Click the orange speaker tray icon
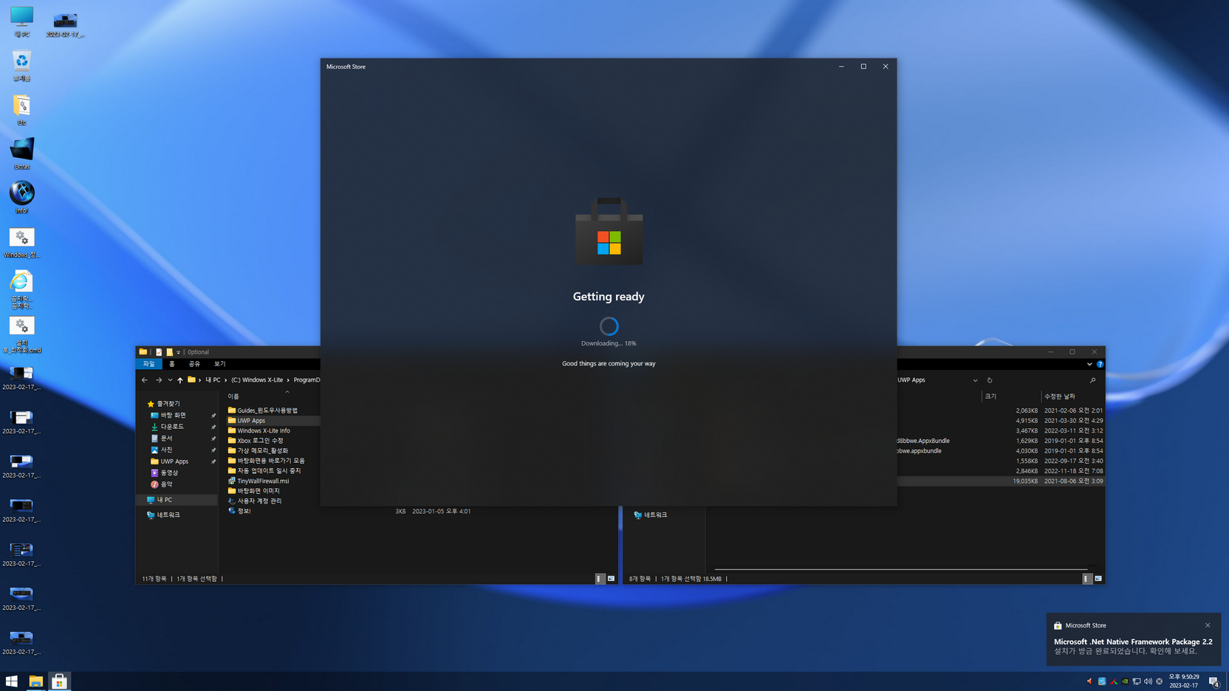1229x691 pixels. click(x=1089, y=681)
